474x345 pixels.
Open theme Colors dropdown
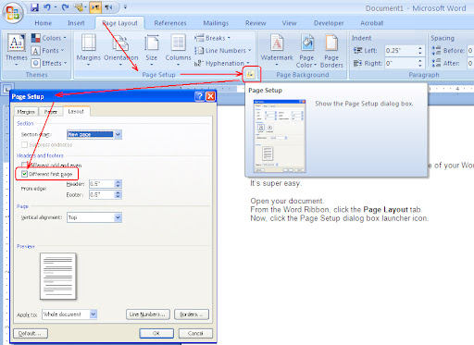tap(49, 38)
